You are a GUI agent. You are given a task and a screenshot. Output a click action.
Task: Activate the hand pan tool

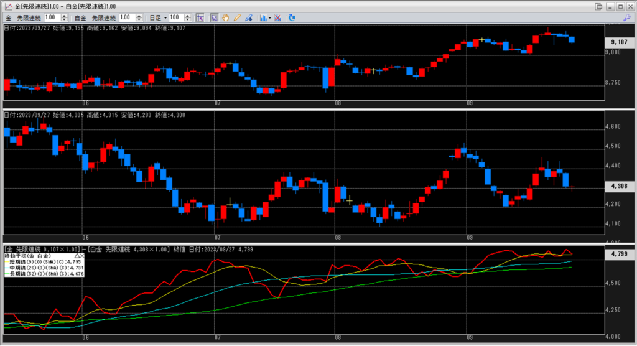(x=225, y=18)
